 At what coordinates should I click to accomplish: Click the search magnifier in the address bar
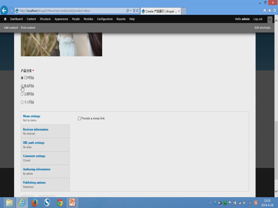(x=128, y=11)
